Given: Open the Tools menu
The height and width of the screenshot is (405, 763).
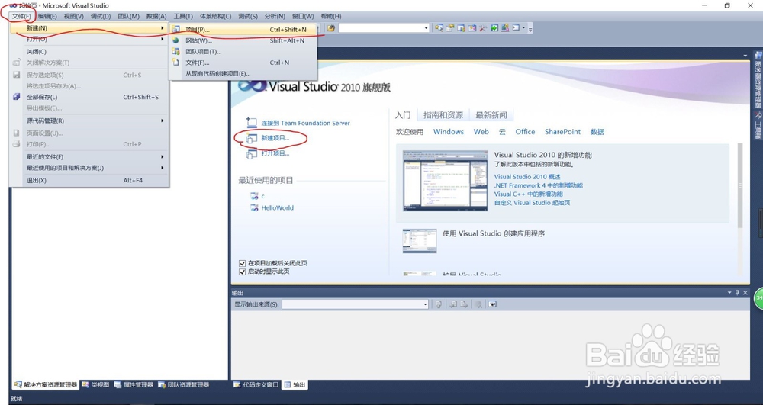Looking at the screenshot, I should pyautogui.click(x=183, y=16).
